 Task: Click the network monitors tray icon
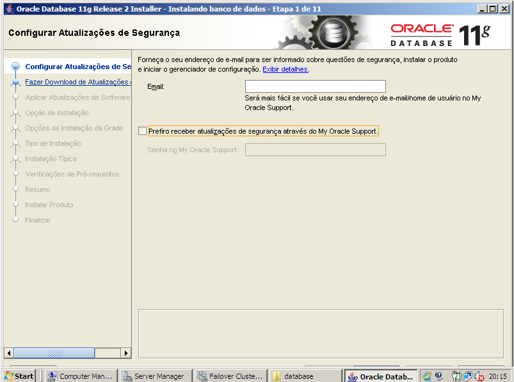click(467, 376)
